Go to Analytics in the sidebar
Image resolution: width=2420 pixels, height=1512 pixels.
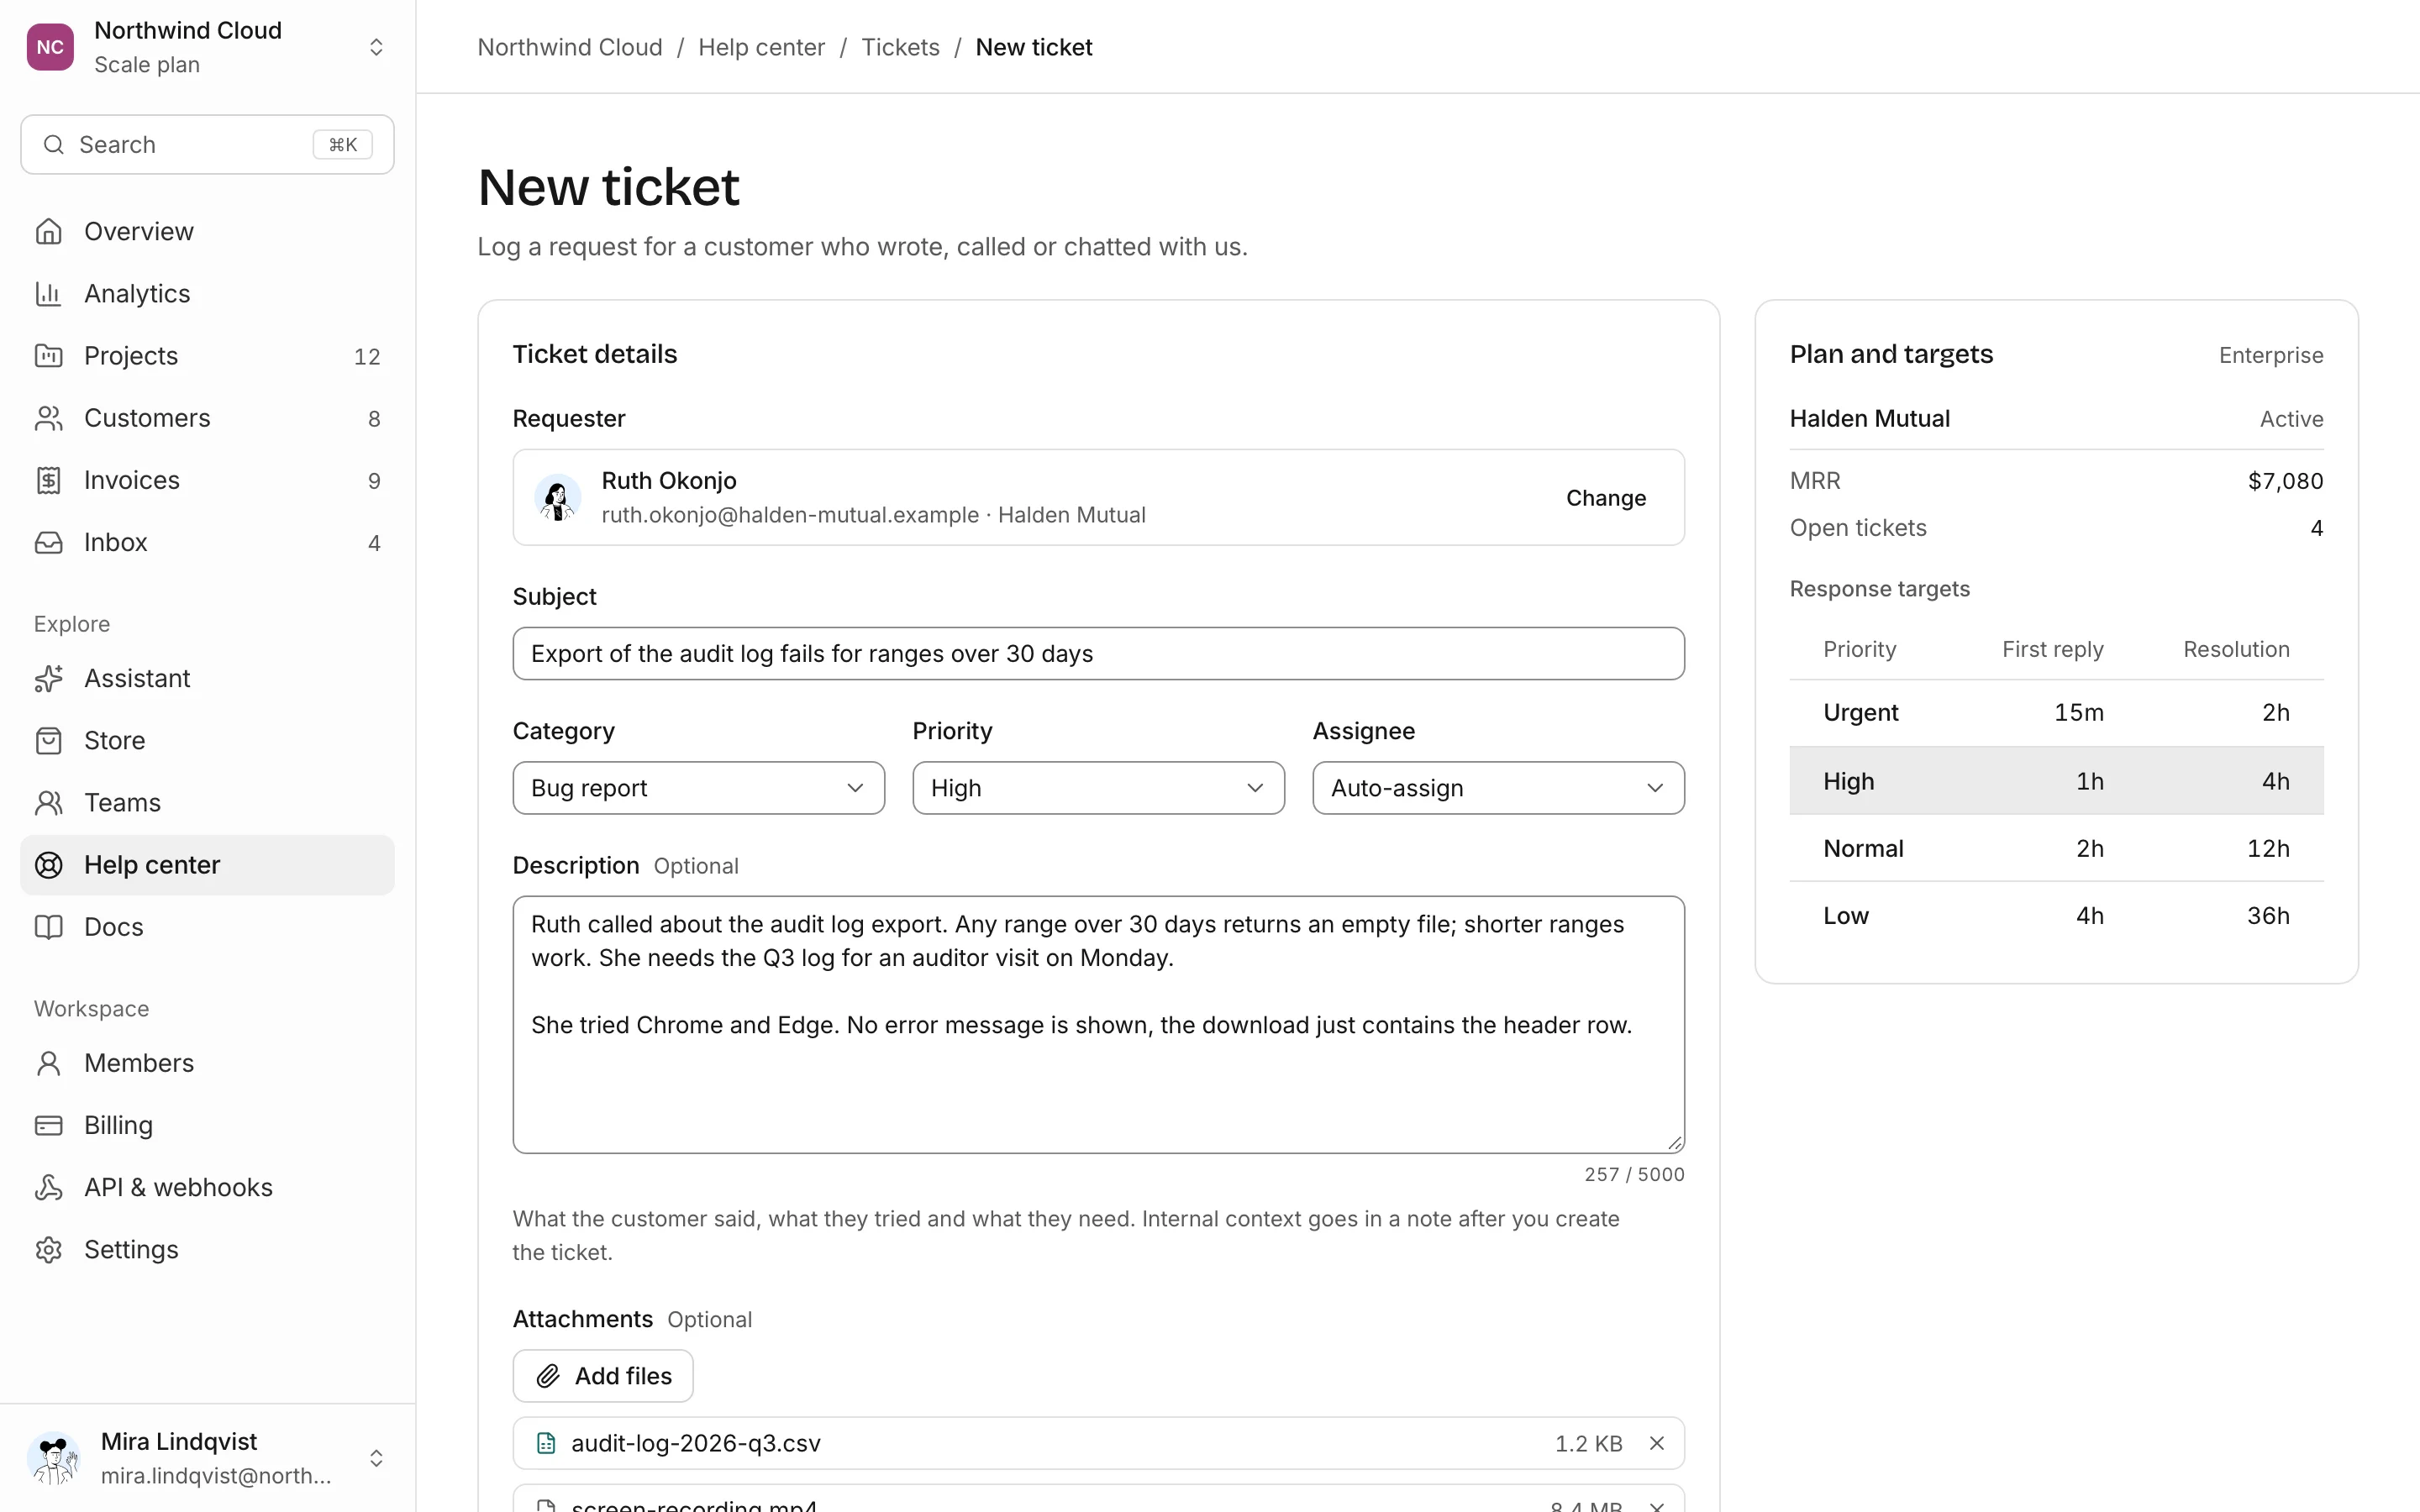[x=207, y=293]
